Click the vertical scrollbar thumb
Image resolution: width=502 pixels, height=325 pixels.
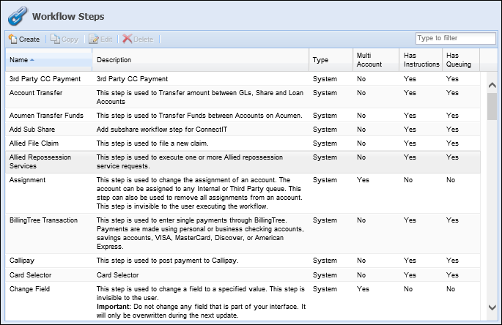coord(492,107)
